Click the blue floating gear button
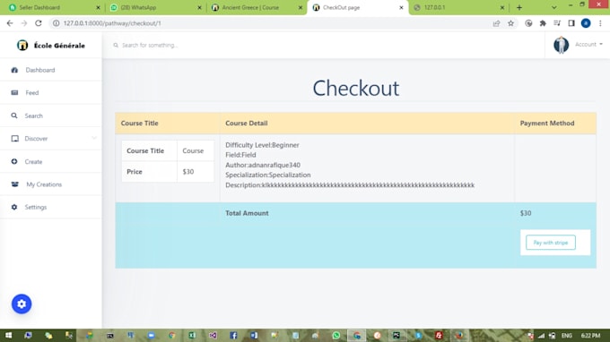This screenshot has width=610, height=342. pyautogui.click(x=22, y=304)
